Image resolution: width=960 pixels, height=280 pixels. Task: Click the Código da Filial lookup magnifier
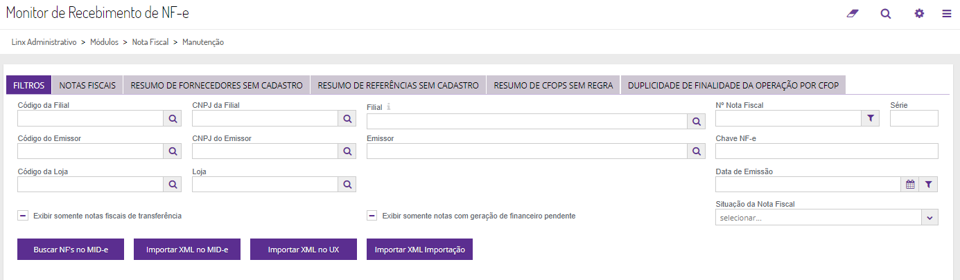click(173, 119)
